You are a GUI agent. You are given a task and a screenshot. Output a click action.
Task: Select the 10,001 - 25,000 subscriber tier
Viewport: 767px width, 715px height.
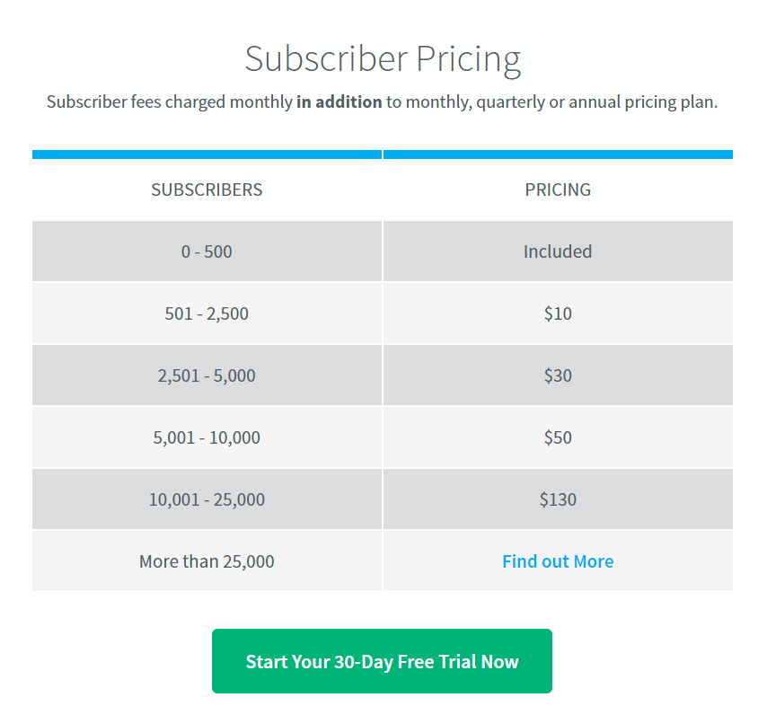click(x=207, y=499)
